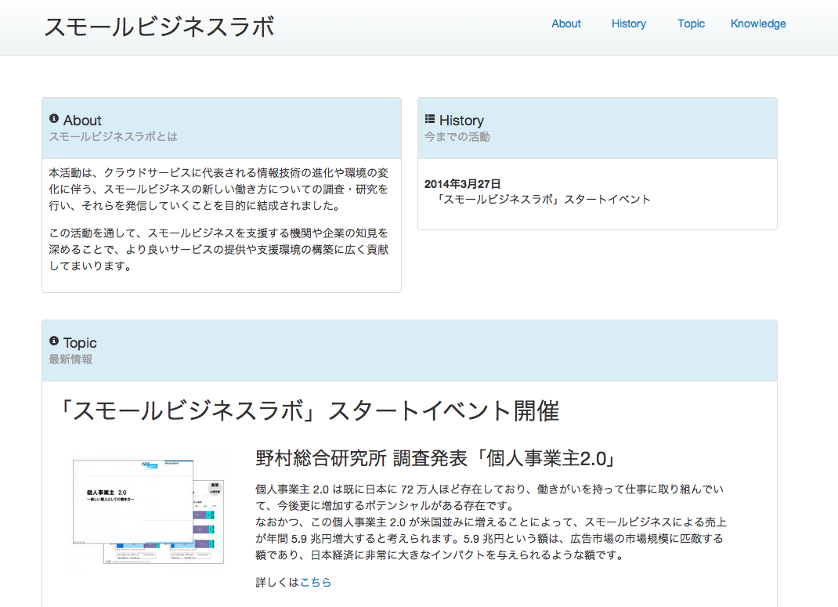Click the About panel heading text
Screen dimensions: 838x607
[82, 121]
